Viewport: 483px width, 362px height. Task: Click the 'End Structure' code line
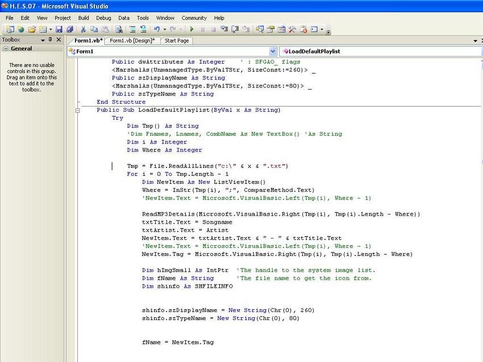tap(121, 102)
